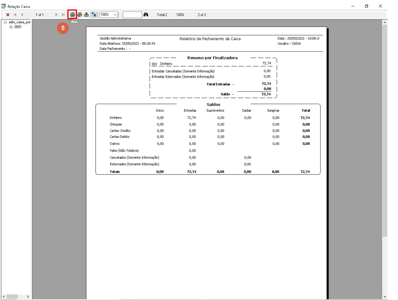Click the binoculars find icon
This screenshot has width=398, height=300.
(x=146, y=15)
